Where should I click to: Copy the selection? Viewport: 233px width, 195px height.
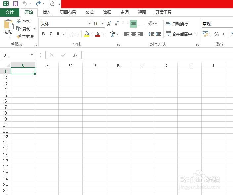(23, 29)
